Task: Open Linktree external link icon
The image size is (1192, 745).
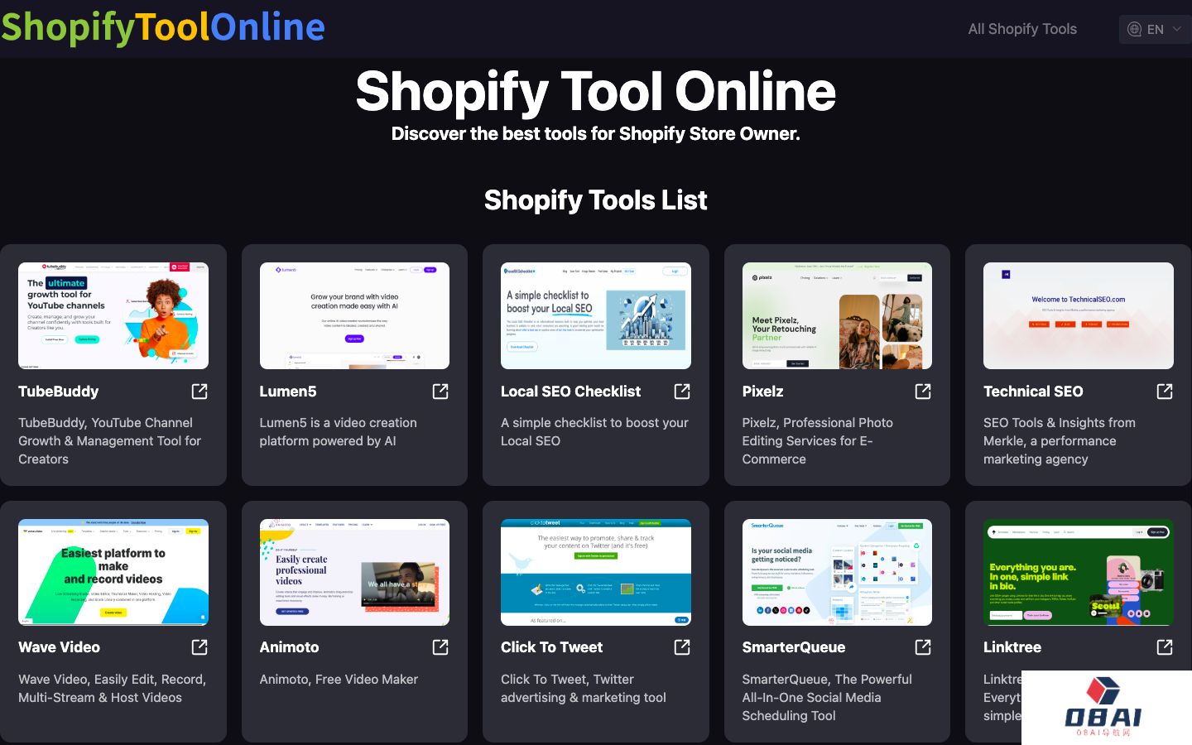Action: point(1165,646)
